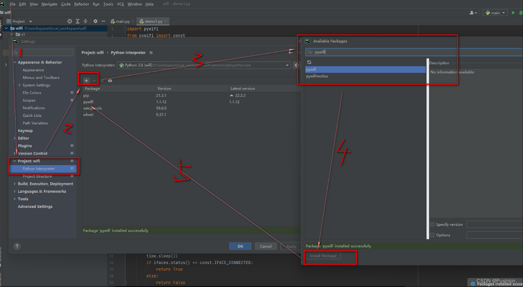Select pywifi in the available packages list
Image resolution: width=523 pixels, height=287 pixels.
click(x=366, y=69)
